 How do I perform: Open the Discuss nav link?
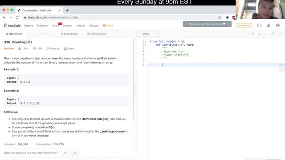click(94, 26)
